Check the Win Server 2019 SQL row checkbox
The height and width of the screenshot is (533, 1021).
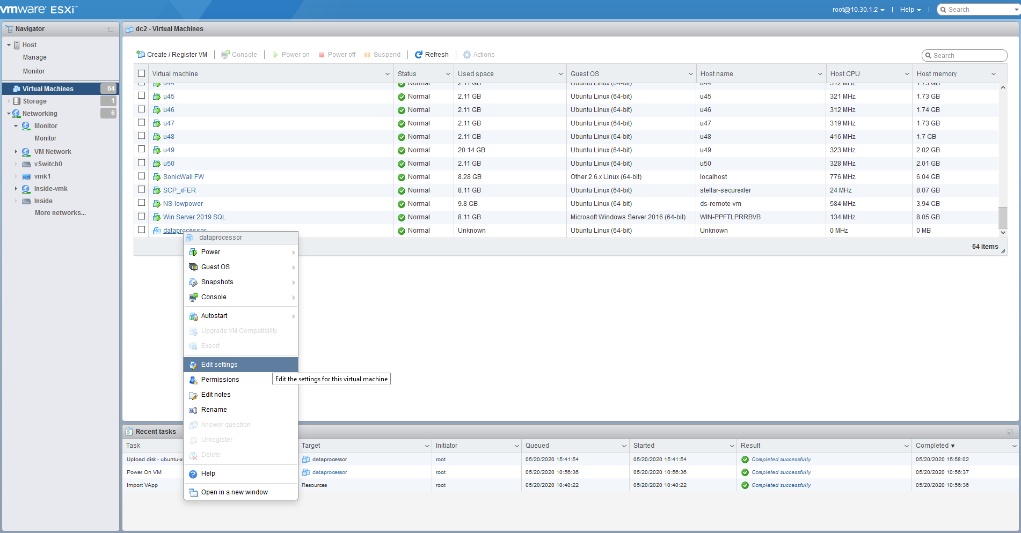pos(142,217)
